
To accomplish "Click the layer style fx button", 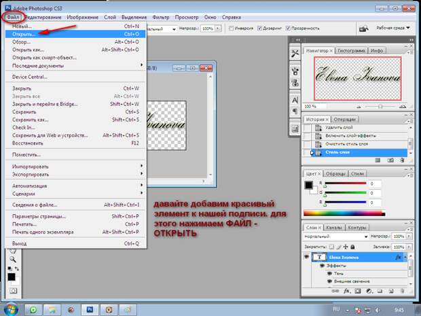I will [x=346, y=291].
